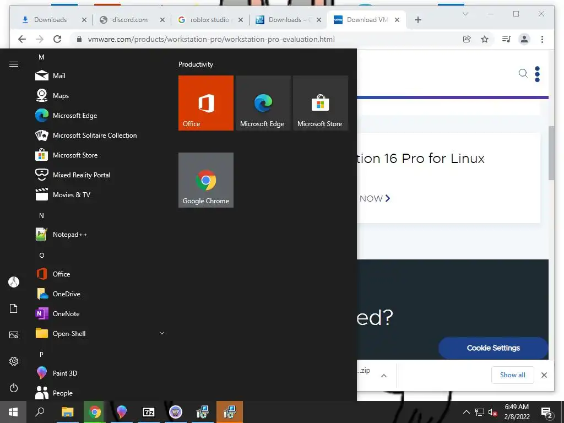Click the Chrome address bar URL
This screenshot has width=564, height=423.
pyautogui.click(x=211, y=39)
